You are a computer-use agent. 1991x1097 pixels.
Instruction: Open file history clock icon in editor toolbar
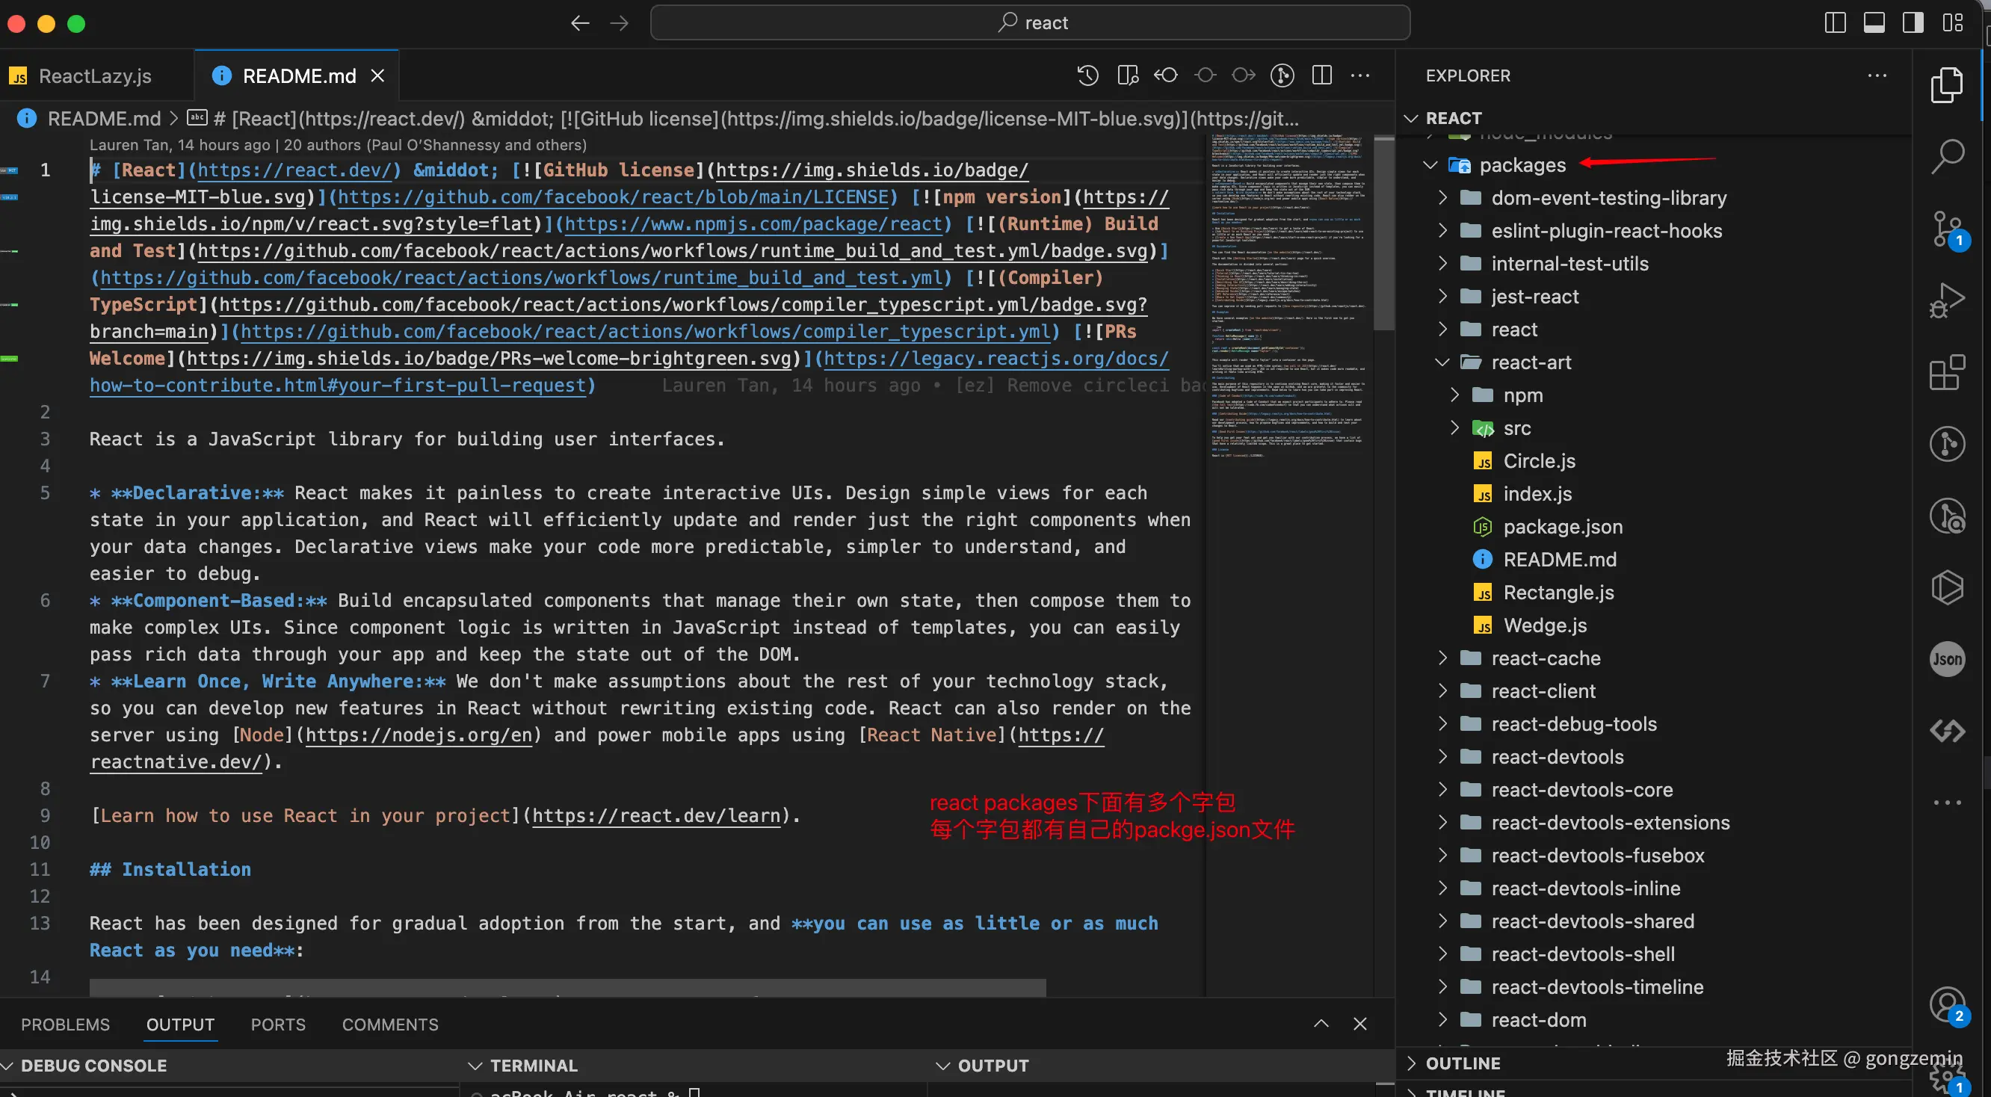(x=1087, y=75)
